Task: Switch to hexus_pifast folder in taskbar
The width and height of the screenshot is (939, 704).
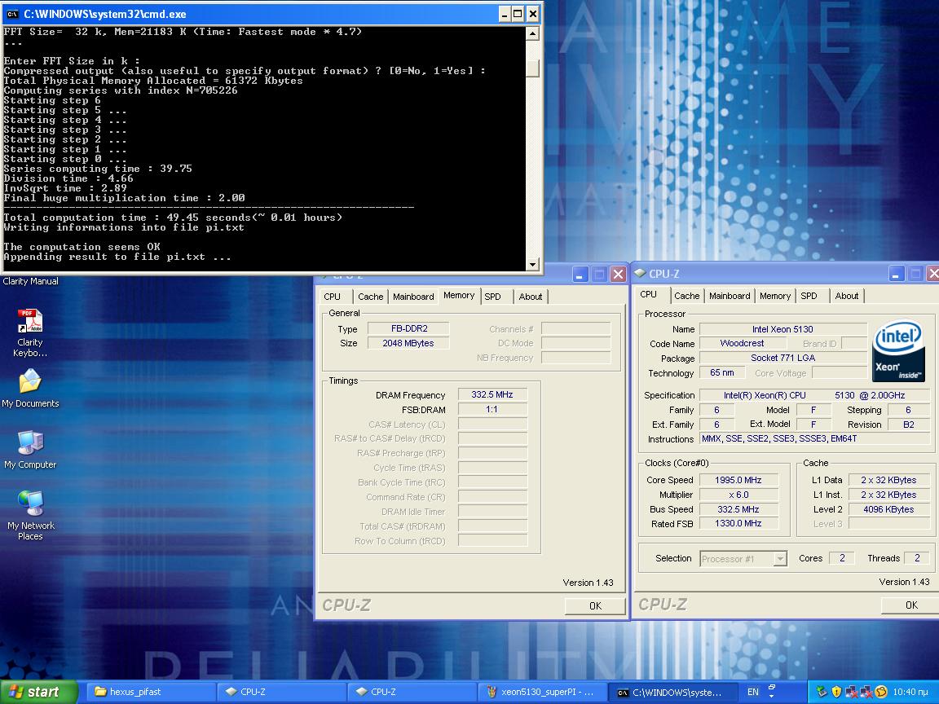Action: [x=150, y=692]
